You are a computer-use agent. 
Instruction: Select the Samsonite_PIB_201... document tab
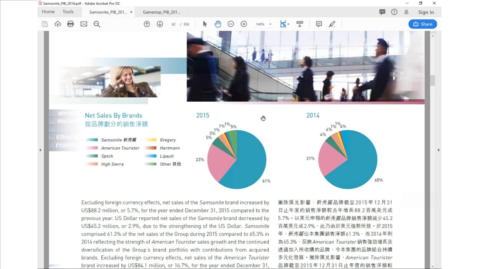[108, 12]
